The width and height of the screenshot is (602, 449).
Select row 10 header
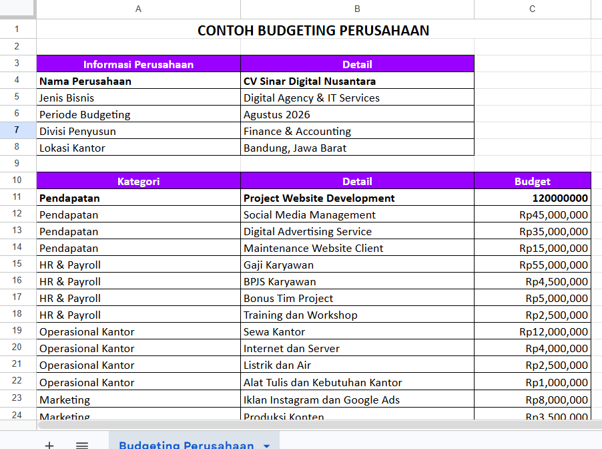click(x=17, y=180)
